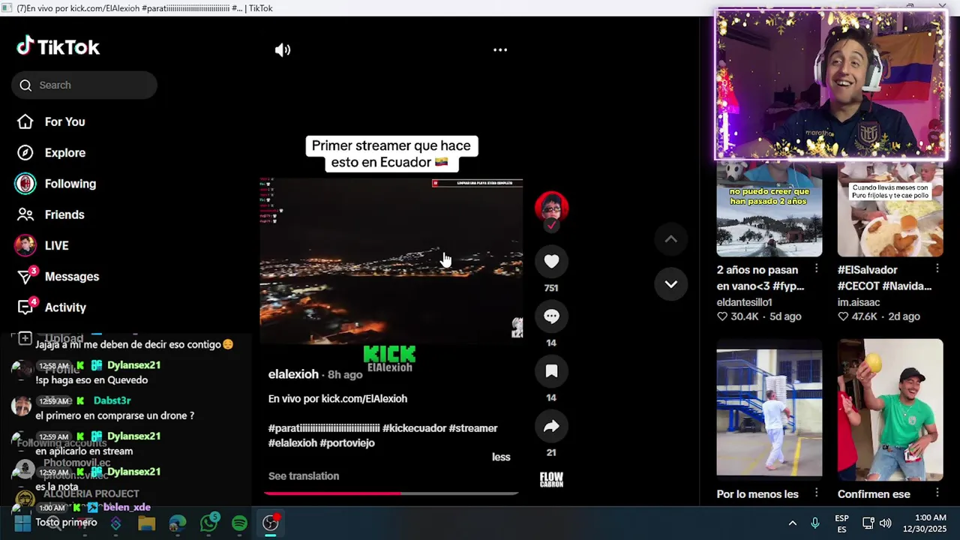The width and height of the screenshot is (960, 540).
Task: Click the '30.4K' likes count text
Action: (744, 316)
